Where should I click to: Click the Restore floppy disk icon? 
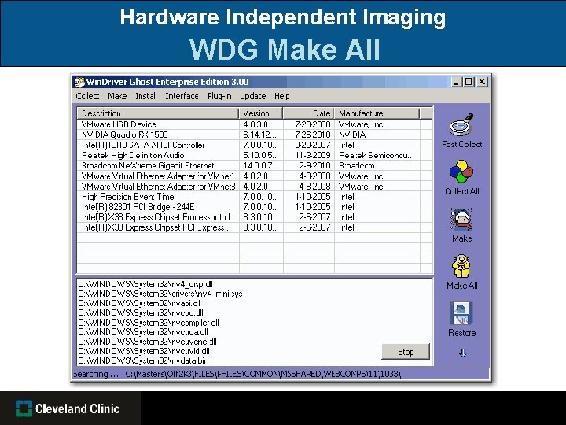pos(461,313)
